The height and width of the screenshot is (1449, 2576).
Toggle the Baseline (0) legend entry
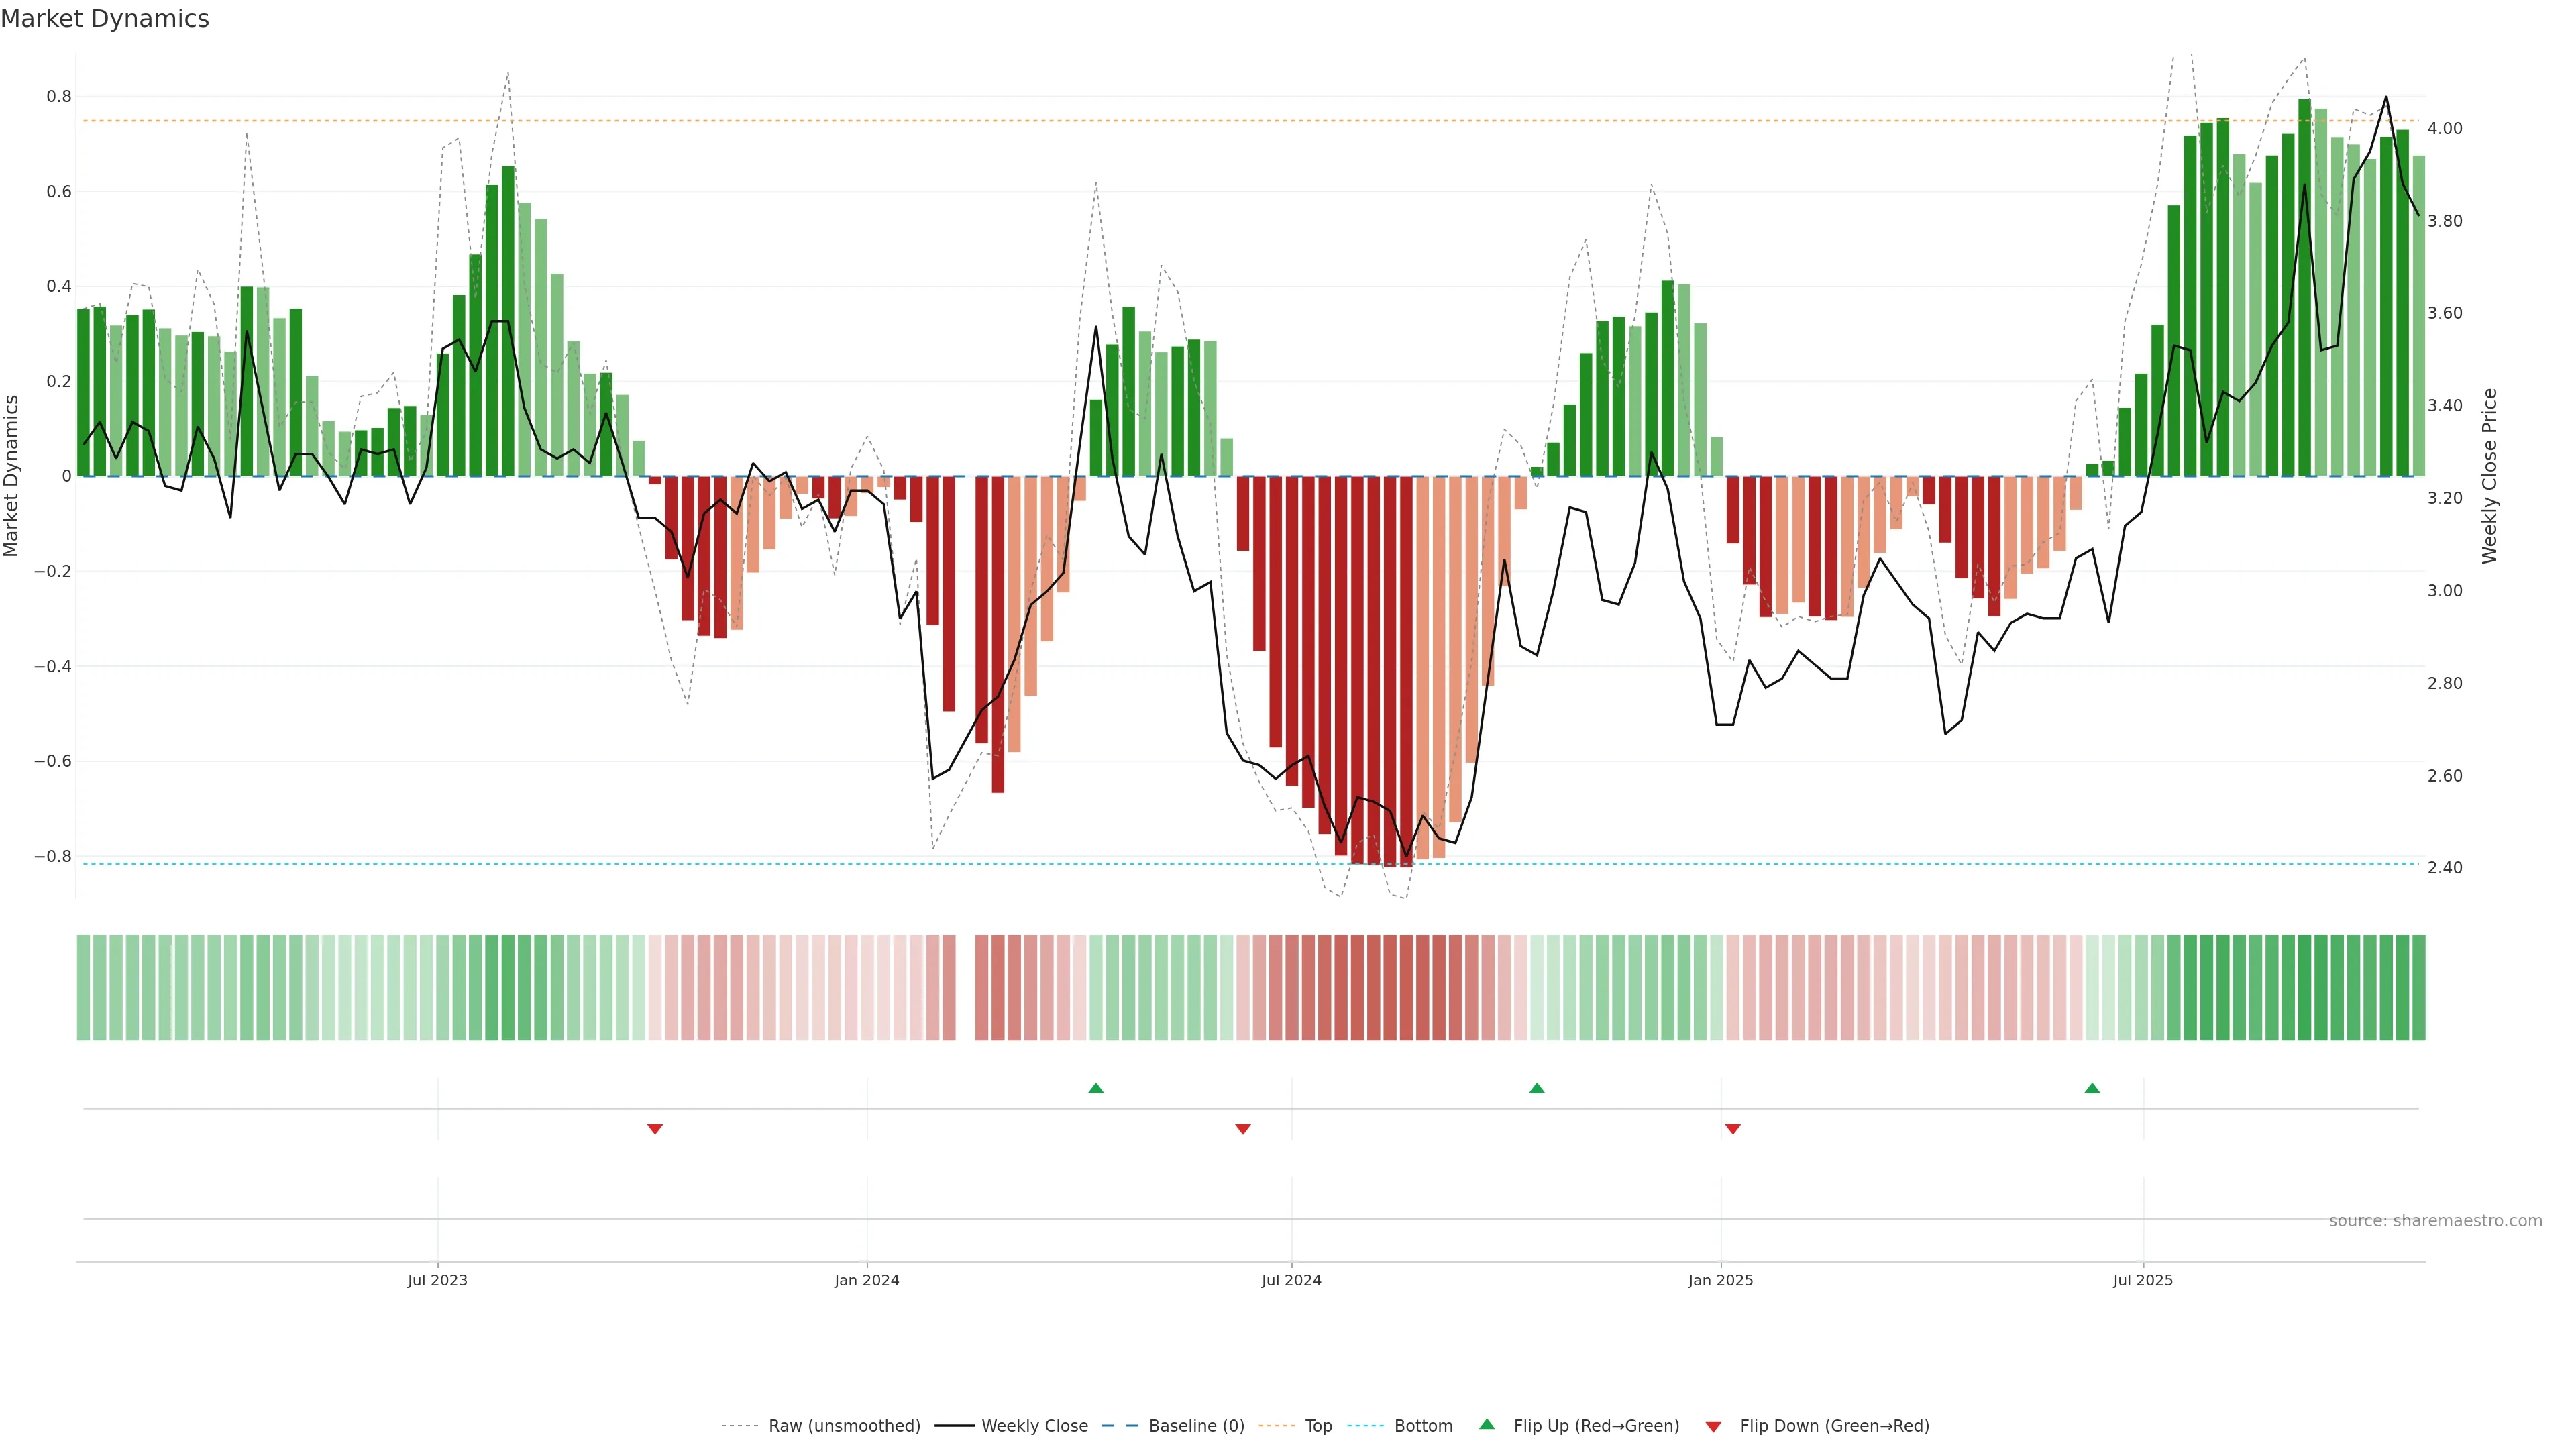coord(1196,1426)
